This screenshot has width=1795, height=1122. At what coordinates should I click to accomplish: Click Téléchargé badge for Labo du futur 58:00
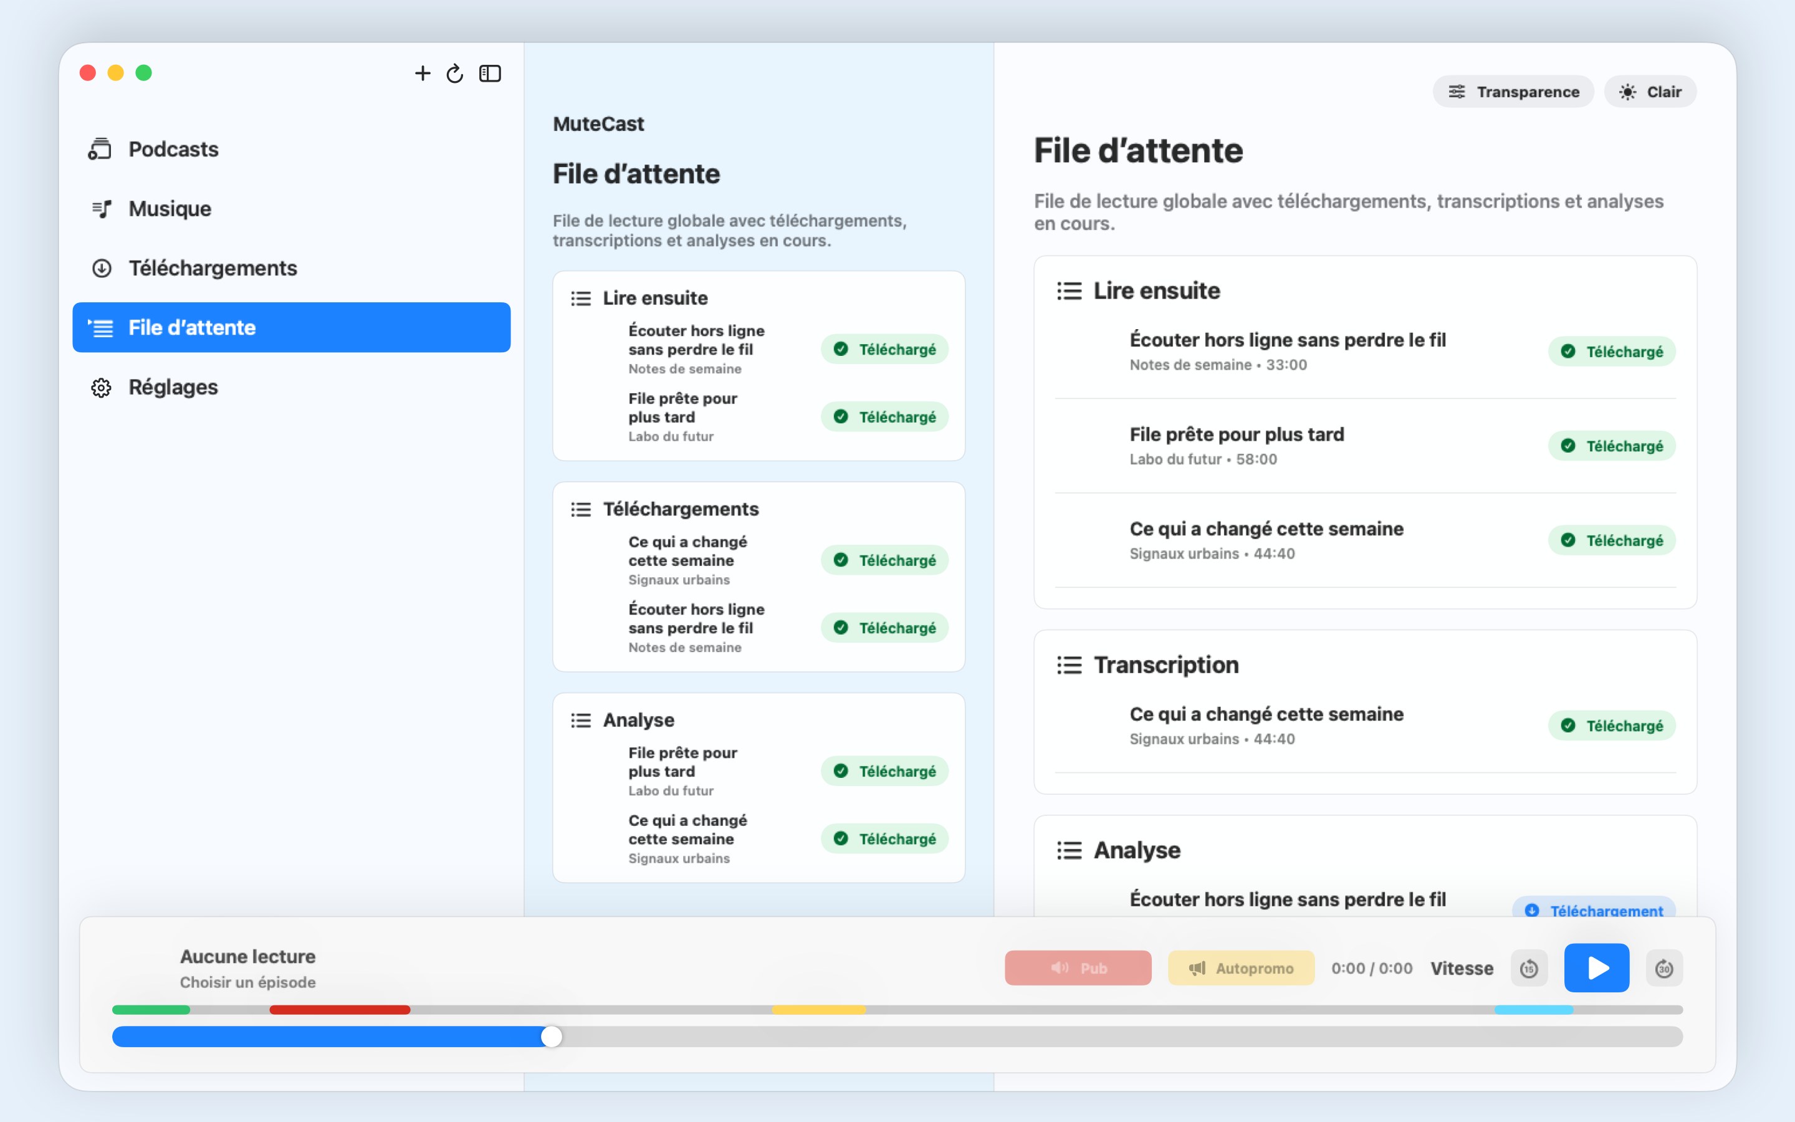tap(1612, 446)
